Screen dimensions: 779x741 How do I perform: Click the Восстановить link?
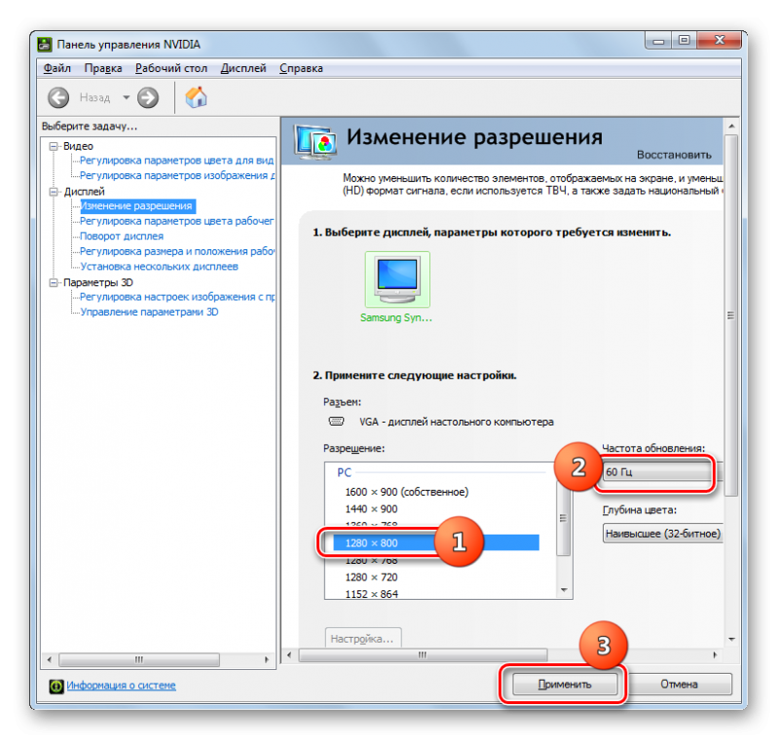(674, 155)
